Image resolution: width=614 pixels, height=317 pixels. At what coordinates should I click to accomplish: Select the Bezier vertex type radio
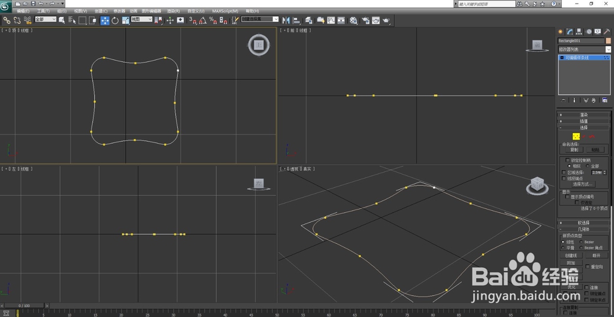(581, 242)
